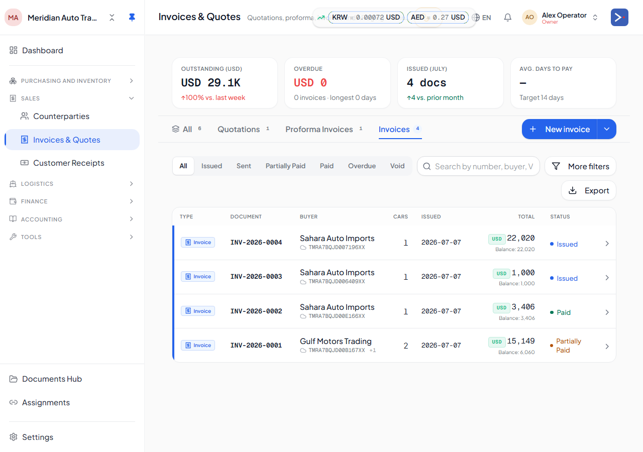Expand the Tools section
The width and height of the screenshot is (643, 452).
pos(72,237)
